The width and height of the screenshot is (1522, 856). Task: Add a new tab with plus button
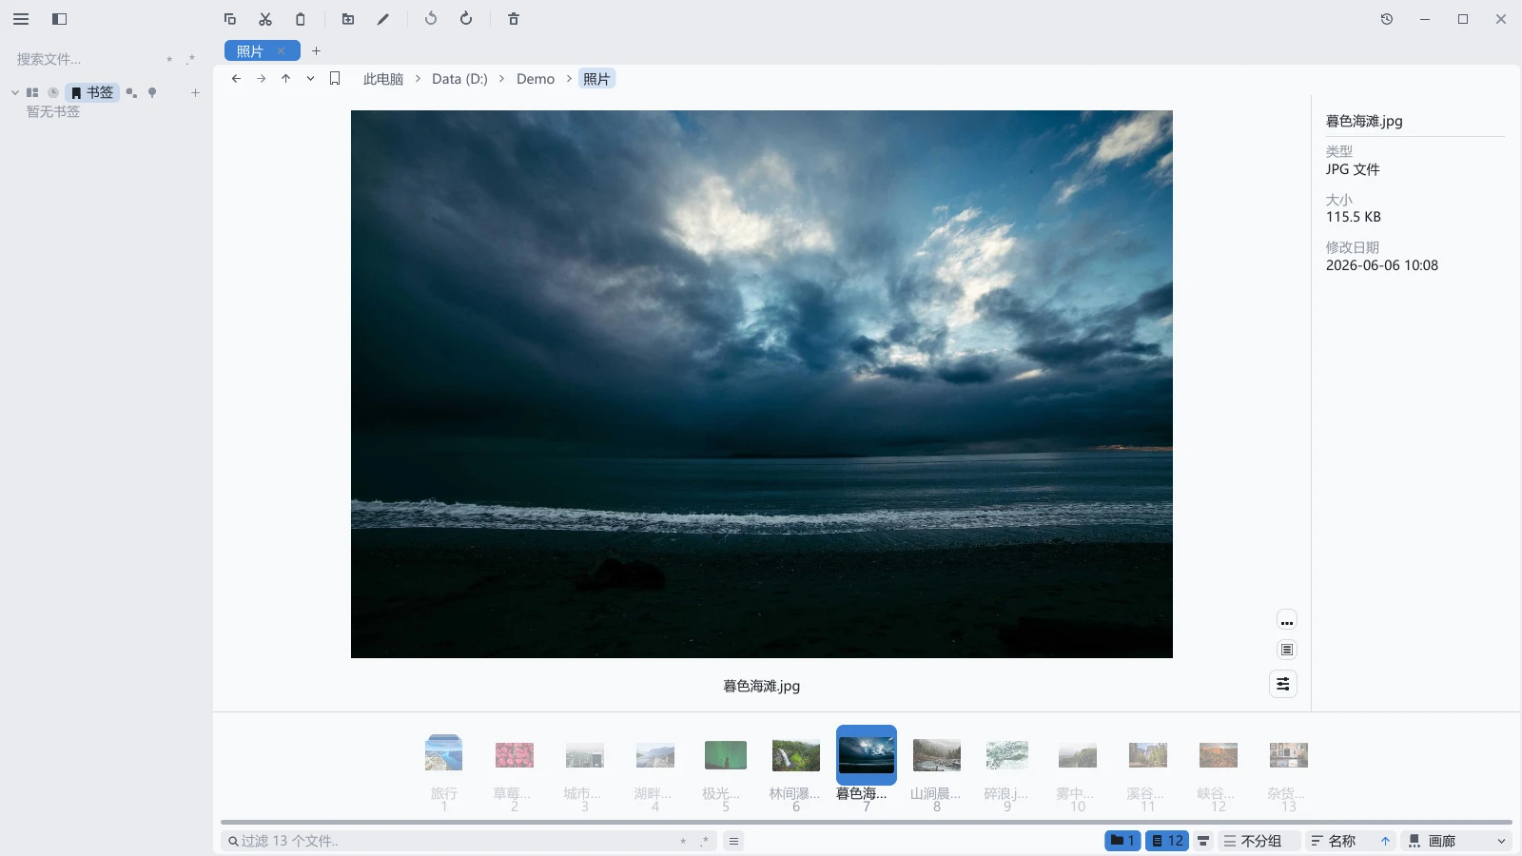[x=317, y=51]
